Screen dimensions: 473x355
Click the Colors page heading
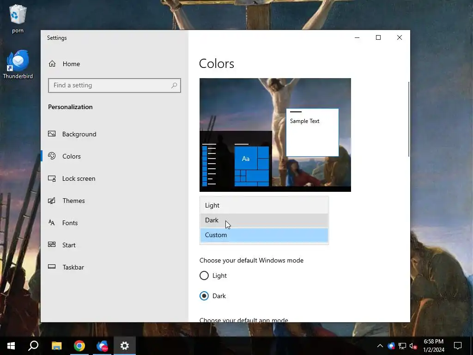217,64
